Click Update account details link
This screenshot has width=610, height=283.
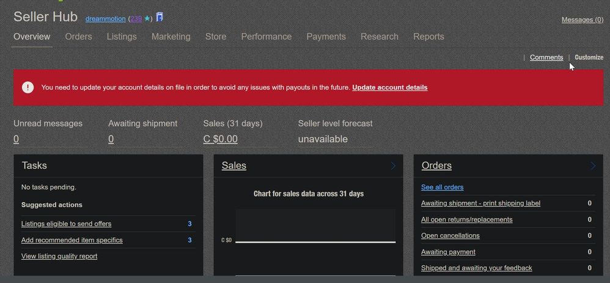click(390, 87)
